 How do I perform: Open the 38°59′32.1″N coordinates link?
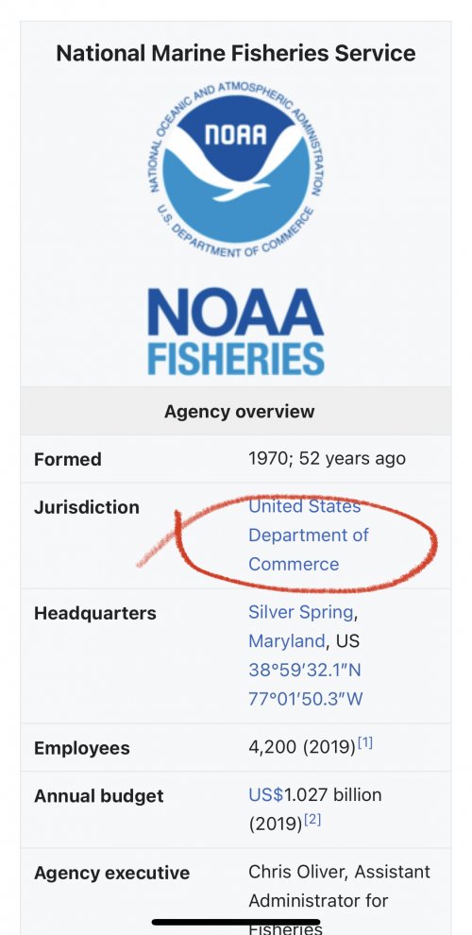point(305,670)
